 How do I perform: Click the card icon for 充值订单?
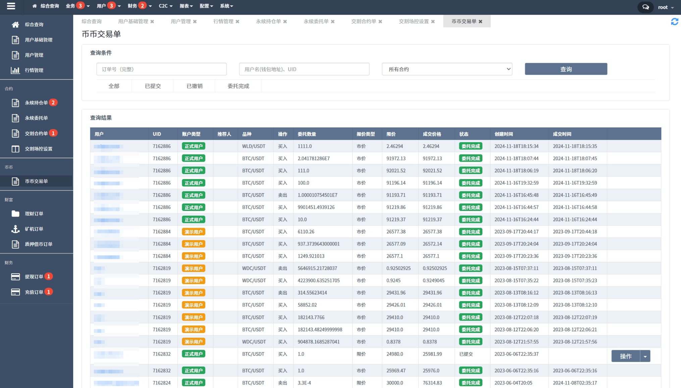[x=15, y=292]
